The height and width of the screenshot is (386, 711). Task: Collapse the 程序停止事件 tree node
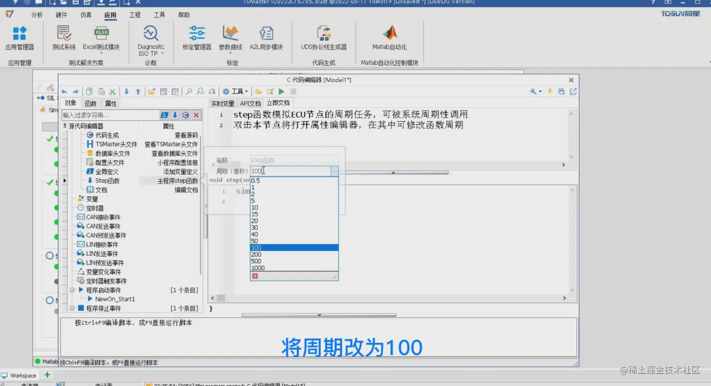tap(72, 308)
